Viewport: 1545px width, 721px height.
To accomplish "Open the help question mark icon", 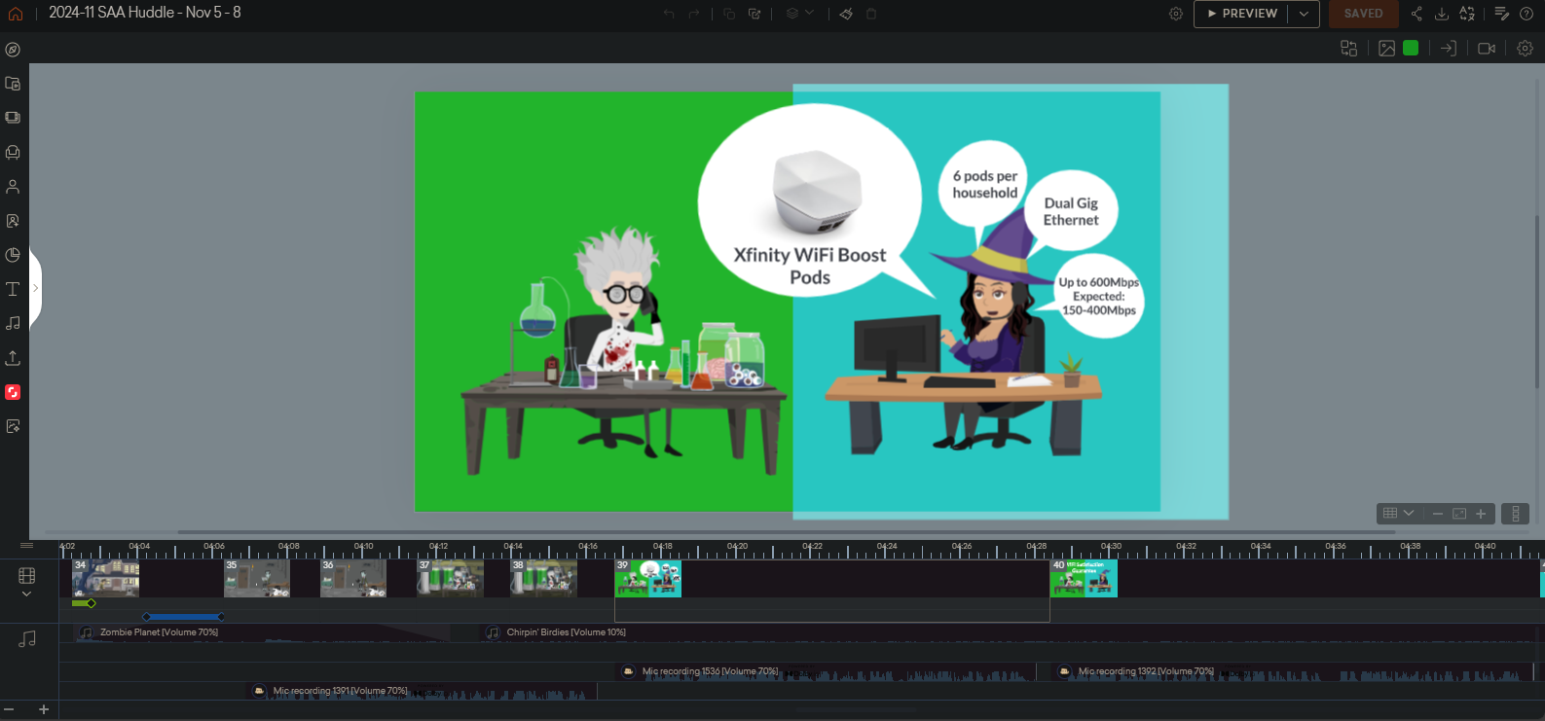I will point(1527,14).
